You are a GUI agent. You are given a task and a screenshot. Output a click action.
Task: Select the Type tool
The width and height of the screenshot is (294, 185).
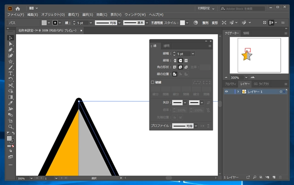[x=11, y=73]
